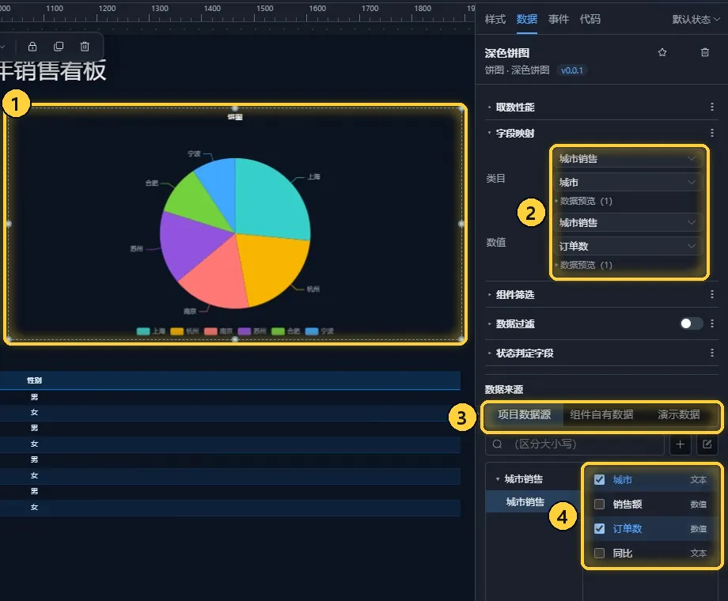Viewport: 728px width, 601px height.
Task: Switch to the 样式 tab
Action: [495, 19]
